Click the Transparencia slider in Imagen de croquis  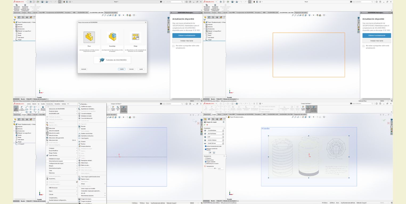pos(213,168)
